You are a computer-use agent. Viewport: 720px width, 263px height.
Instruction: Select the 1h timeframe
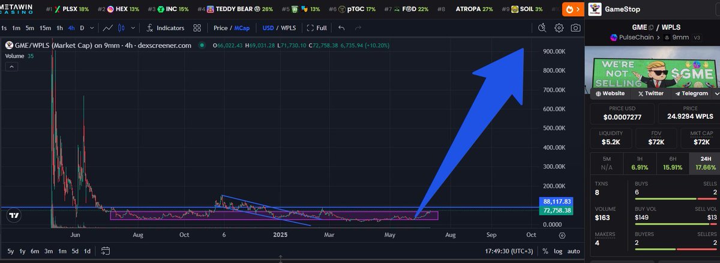pyautogui.click(x=59, y=28)
